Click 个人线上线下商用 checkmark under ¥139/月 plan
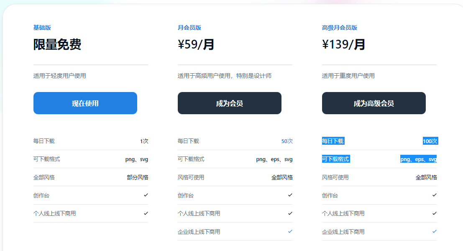Viewport: 463px width, 251px height. click(434, 213)
